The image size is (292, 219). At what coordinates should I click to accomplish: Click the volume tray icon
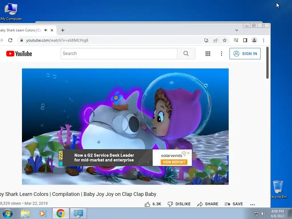(x=263, y=214)
